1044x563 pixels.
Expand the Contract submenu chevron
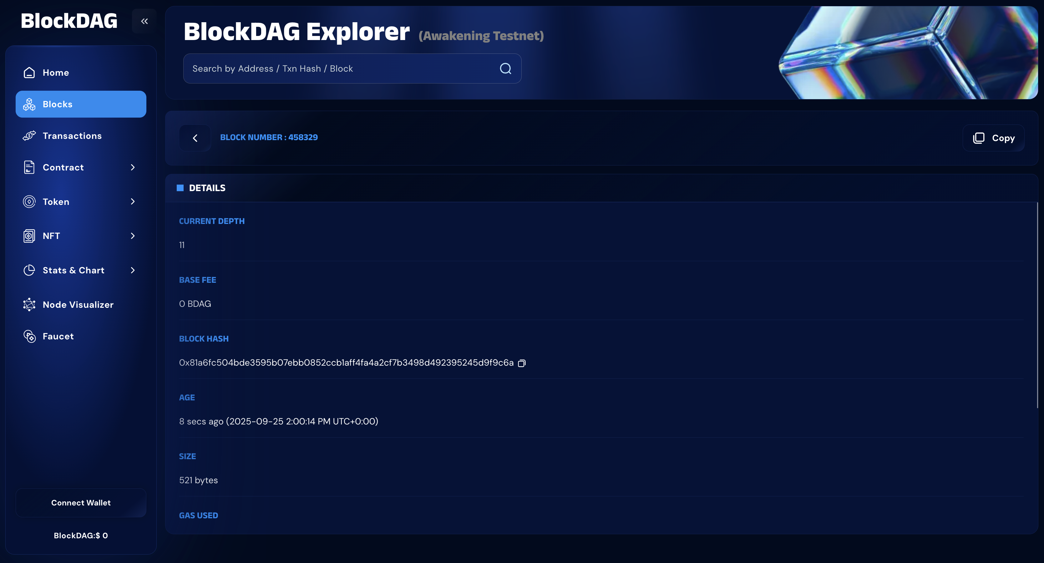133,167
